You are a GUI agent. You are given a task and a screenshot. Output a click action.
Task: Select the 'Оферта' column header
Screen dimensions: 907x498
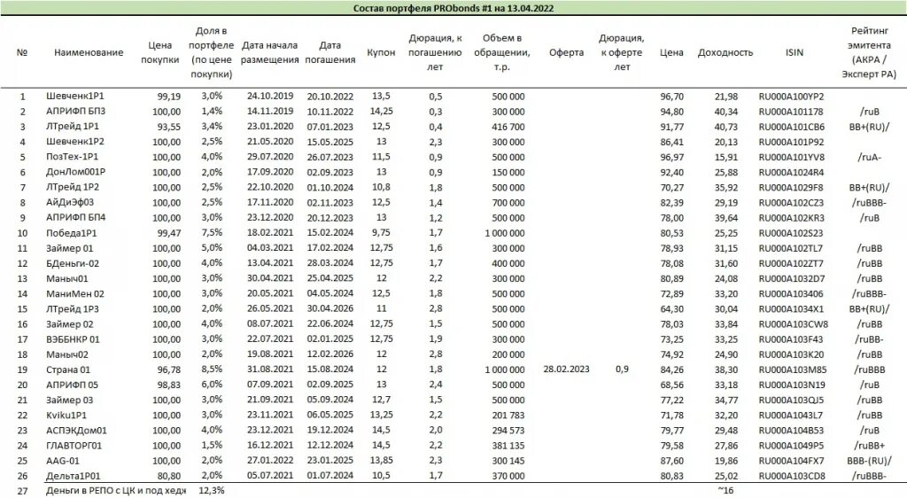[566, 52]
